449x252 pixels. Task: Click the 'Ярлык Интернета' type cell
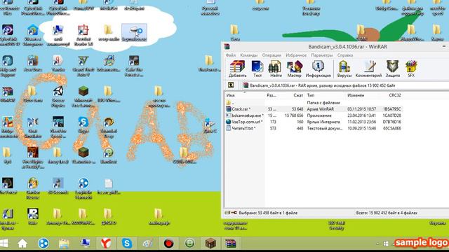tap(323, 122)
